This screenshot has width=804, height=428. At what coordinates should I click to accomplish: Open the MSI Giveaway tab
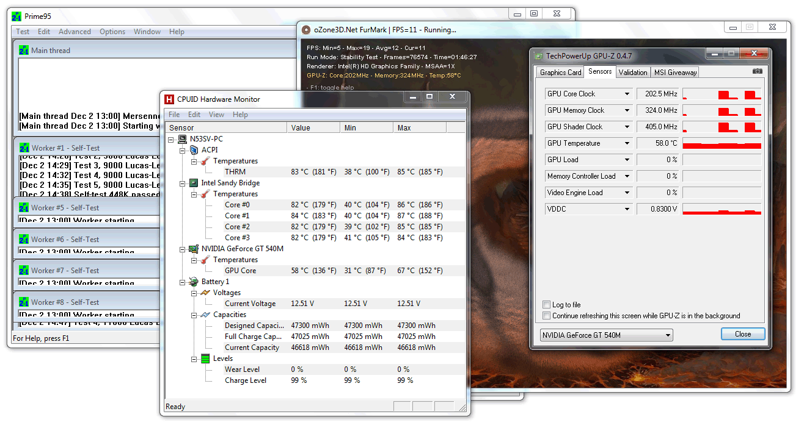point(675,72)
